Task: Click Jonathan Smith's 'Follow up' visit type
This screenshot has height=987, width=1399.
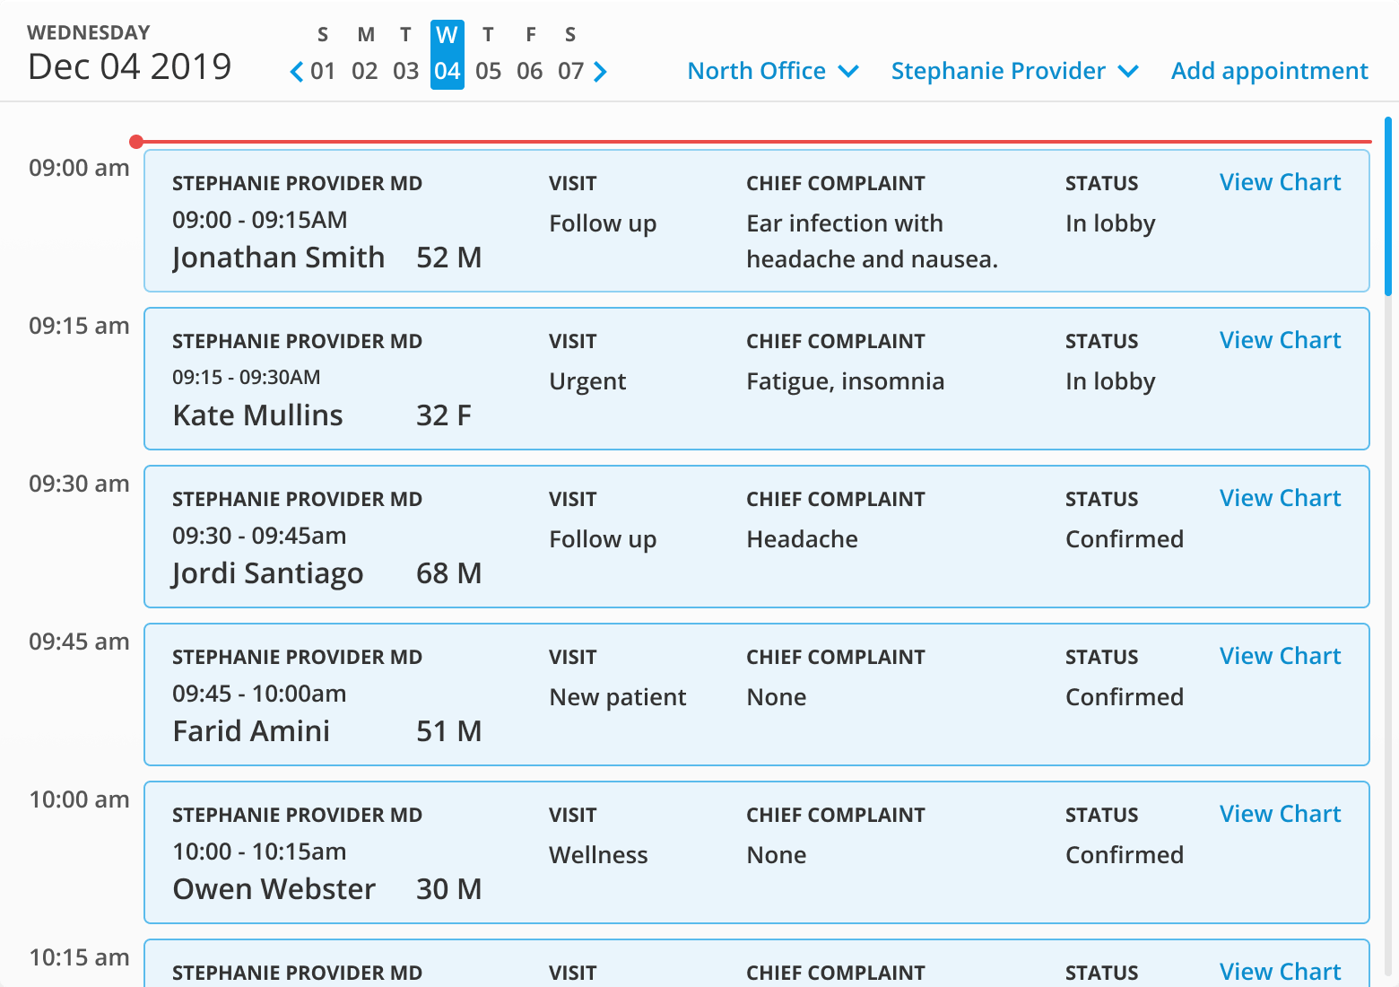Action: pyautogui.click(x=603, y=223)
